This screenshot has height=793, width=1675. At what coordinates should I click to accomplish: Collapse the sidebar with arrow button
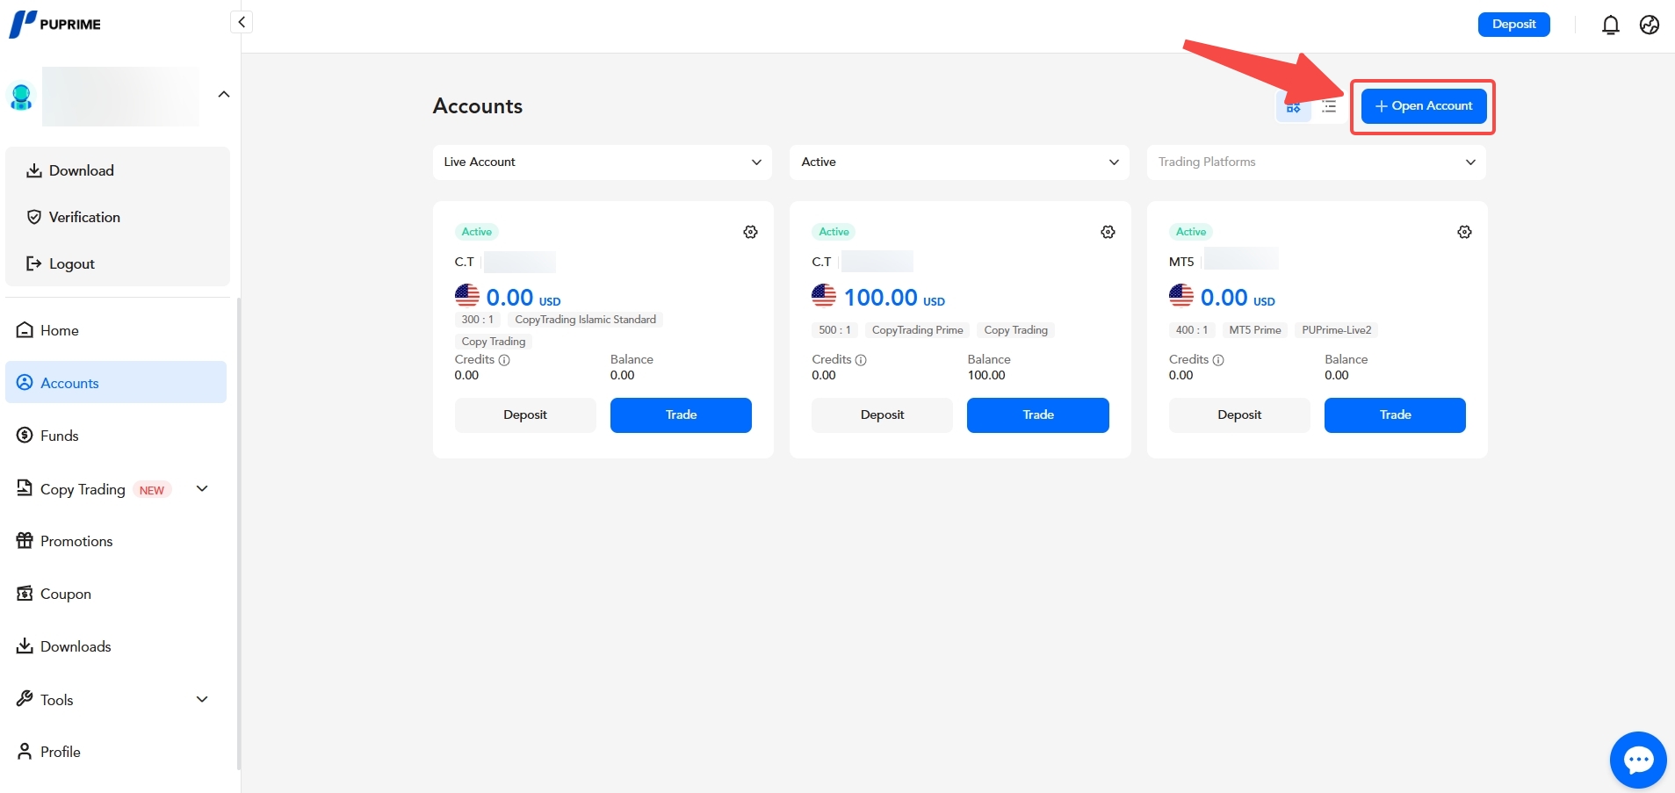pyautogui.click(x=242, y=22)
